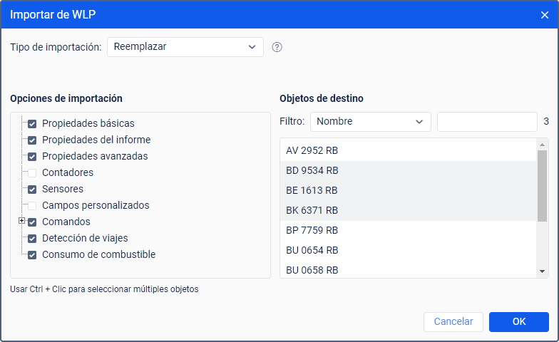Uncheck Propiedades básicas checkbox
This screenshot has height=342, width=559.
[32, 123]
